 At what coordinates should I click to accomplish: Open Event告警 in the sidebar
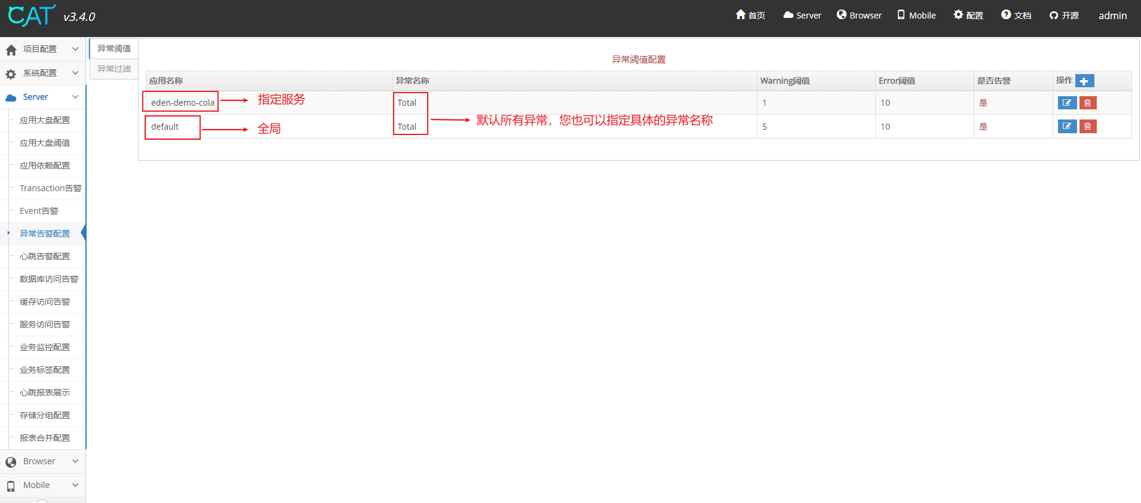[x=39, y=211]
